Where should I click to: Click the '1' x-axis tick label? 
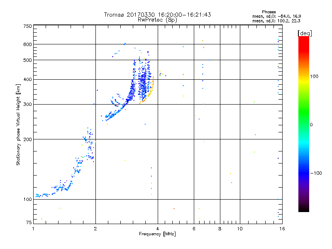(34, 229)
